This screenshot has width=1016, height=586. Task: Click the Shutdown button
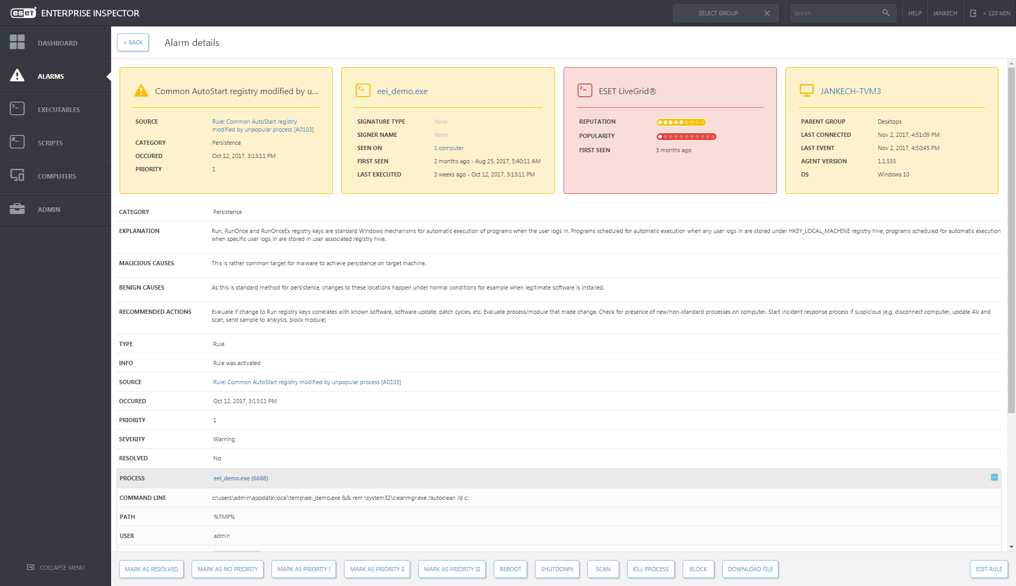[557, 569]
